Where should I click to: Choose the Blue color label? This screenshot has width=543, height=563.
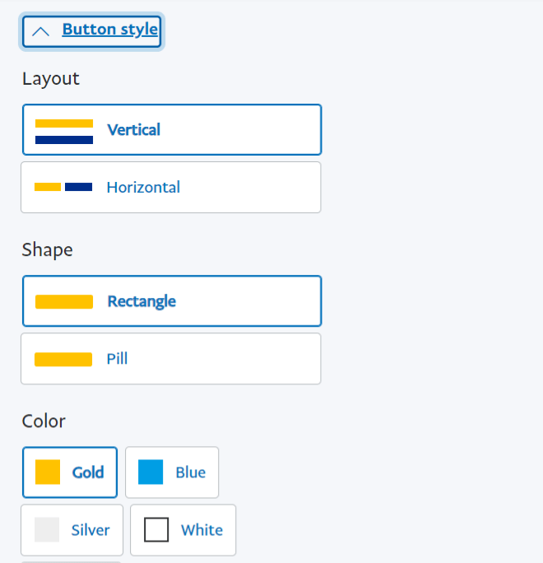(x=191, y=472)
